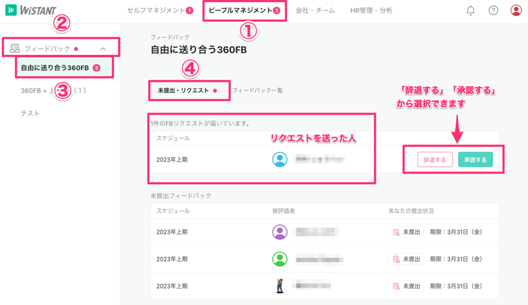Image resolution: width=528 pixels, height=305 pixels.
Task: Click the 承認する button
Action: tap(475, 160)
